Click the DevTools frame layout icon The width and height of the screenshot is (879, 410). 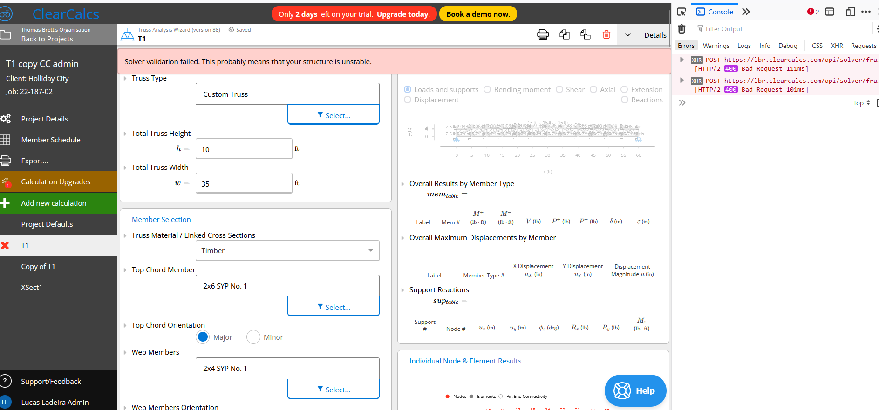(830, 12)
